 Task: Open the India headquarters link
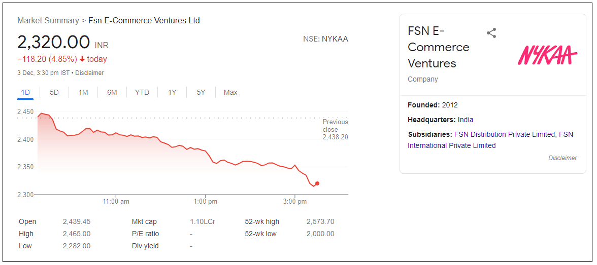pyautogui.click(x=466, y=120)
